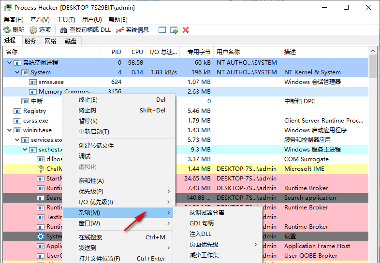Switch to the 磁盘 tab

point(71,41)
